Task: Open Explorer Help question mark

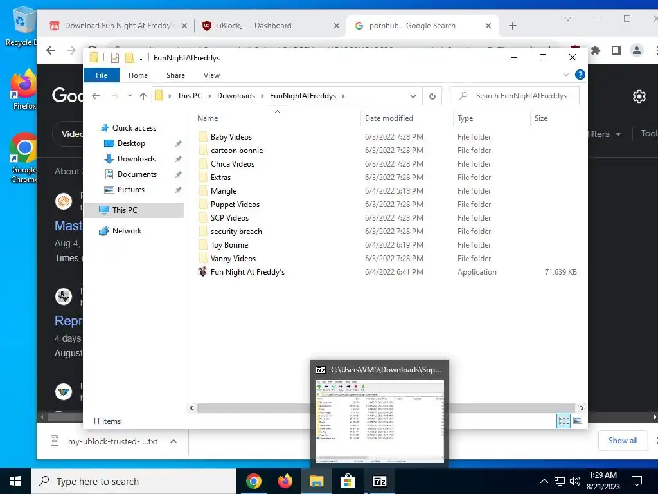Action: click(x=580, y=75)
